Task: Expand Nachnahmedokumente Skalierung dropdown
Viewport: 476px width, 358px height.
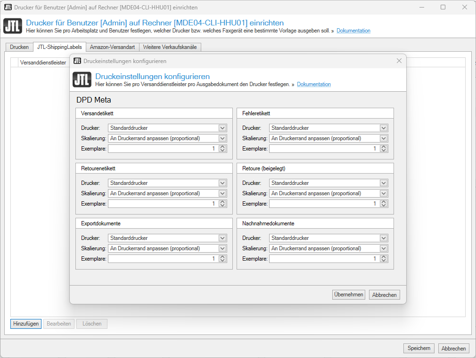Action: coord(384,248)
